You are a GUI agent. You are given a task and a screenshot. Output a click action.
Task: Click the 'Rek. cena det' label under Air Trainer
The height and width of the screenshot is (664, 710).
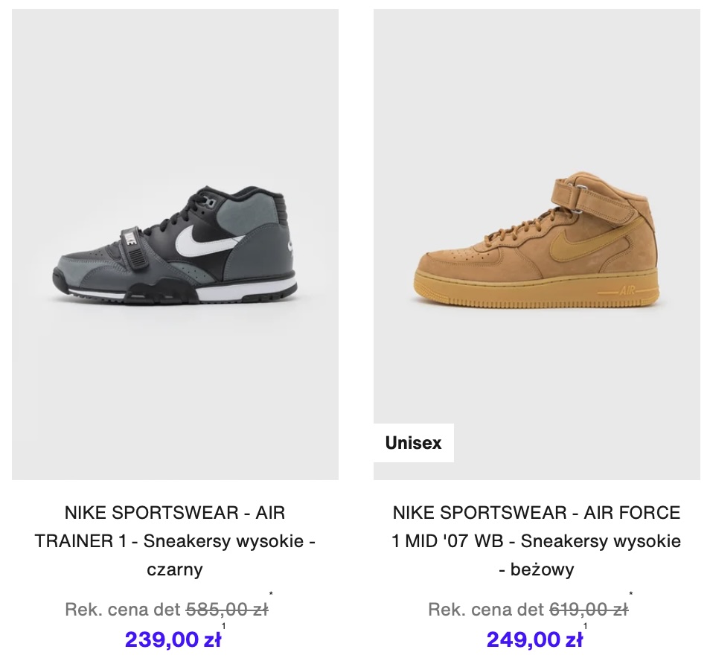point(123,610)
